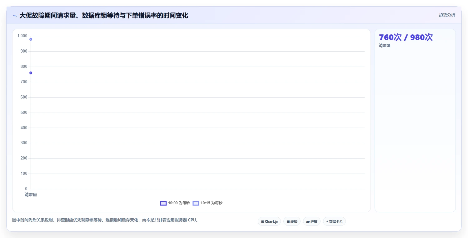The width and height of the screenshot is (468, 238).
Task: Select the 760 data point on the chart
Action: coord(31,73)
